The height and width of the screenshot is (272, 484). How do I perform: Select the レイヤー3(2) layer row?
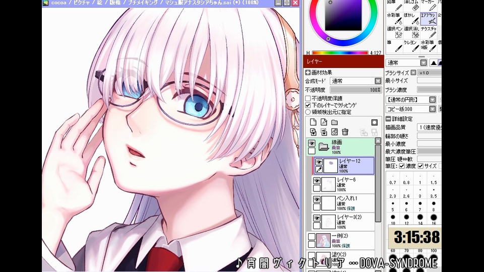point(343,222)
